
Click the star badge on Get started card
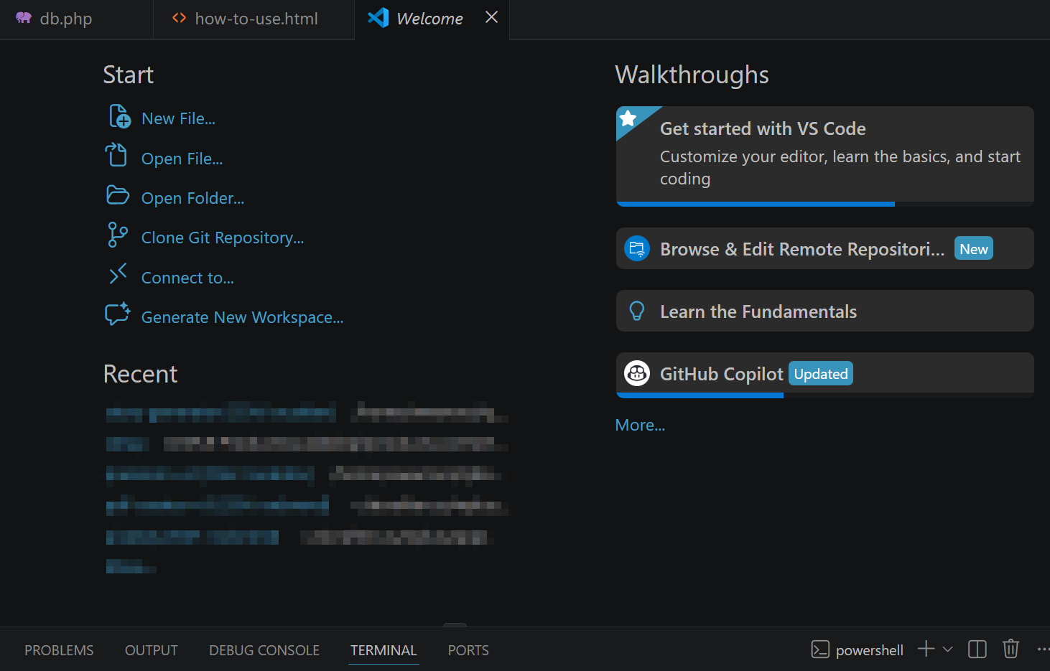coord(628,118)
